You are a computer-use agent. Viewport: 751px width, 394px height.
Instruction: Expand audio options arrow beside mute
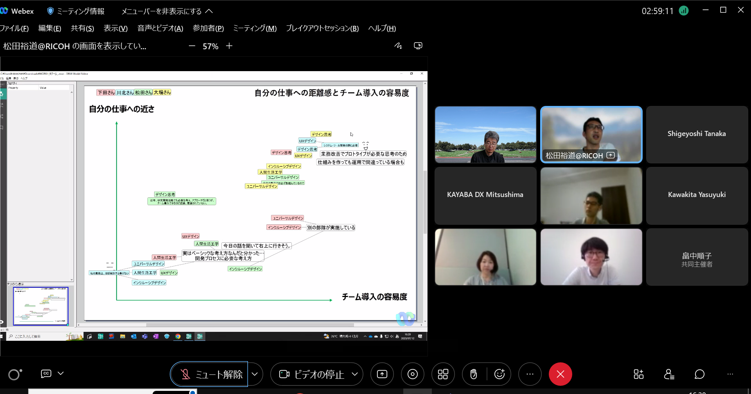[255, 374]
